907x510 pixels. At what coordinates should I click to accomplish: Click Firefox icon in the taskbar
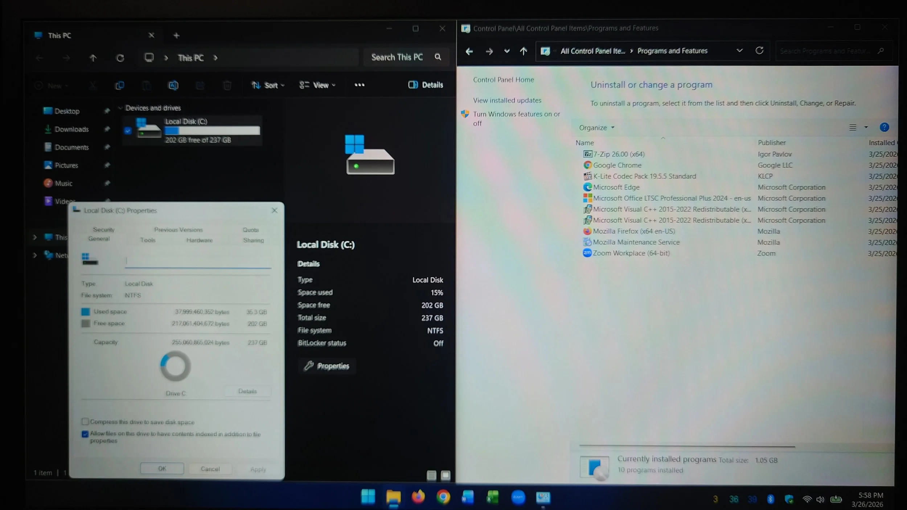(x=418, y=497)
